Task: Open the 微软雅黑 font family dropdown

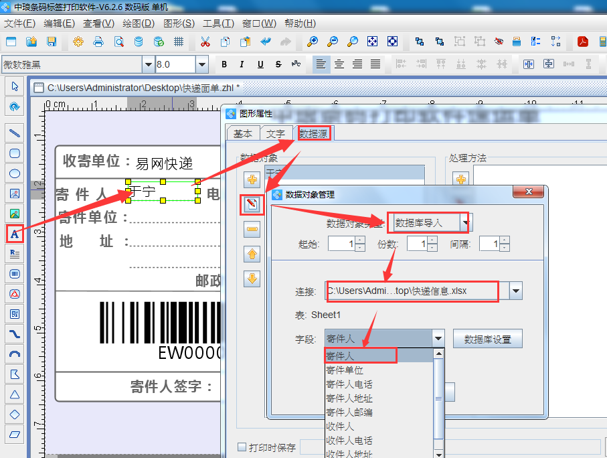Action: (x=149, y=64)
